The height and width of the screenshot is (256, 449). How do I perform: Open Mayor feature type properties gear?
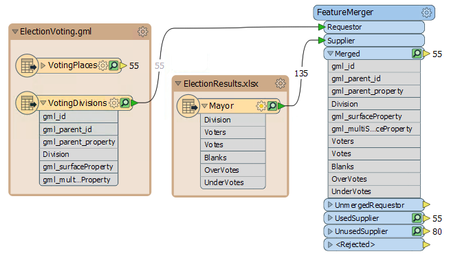(261, 106)
